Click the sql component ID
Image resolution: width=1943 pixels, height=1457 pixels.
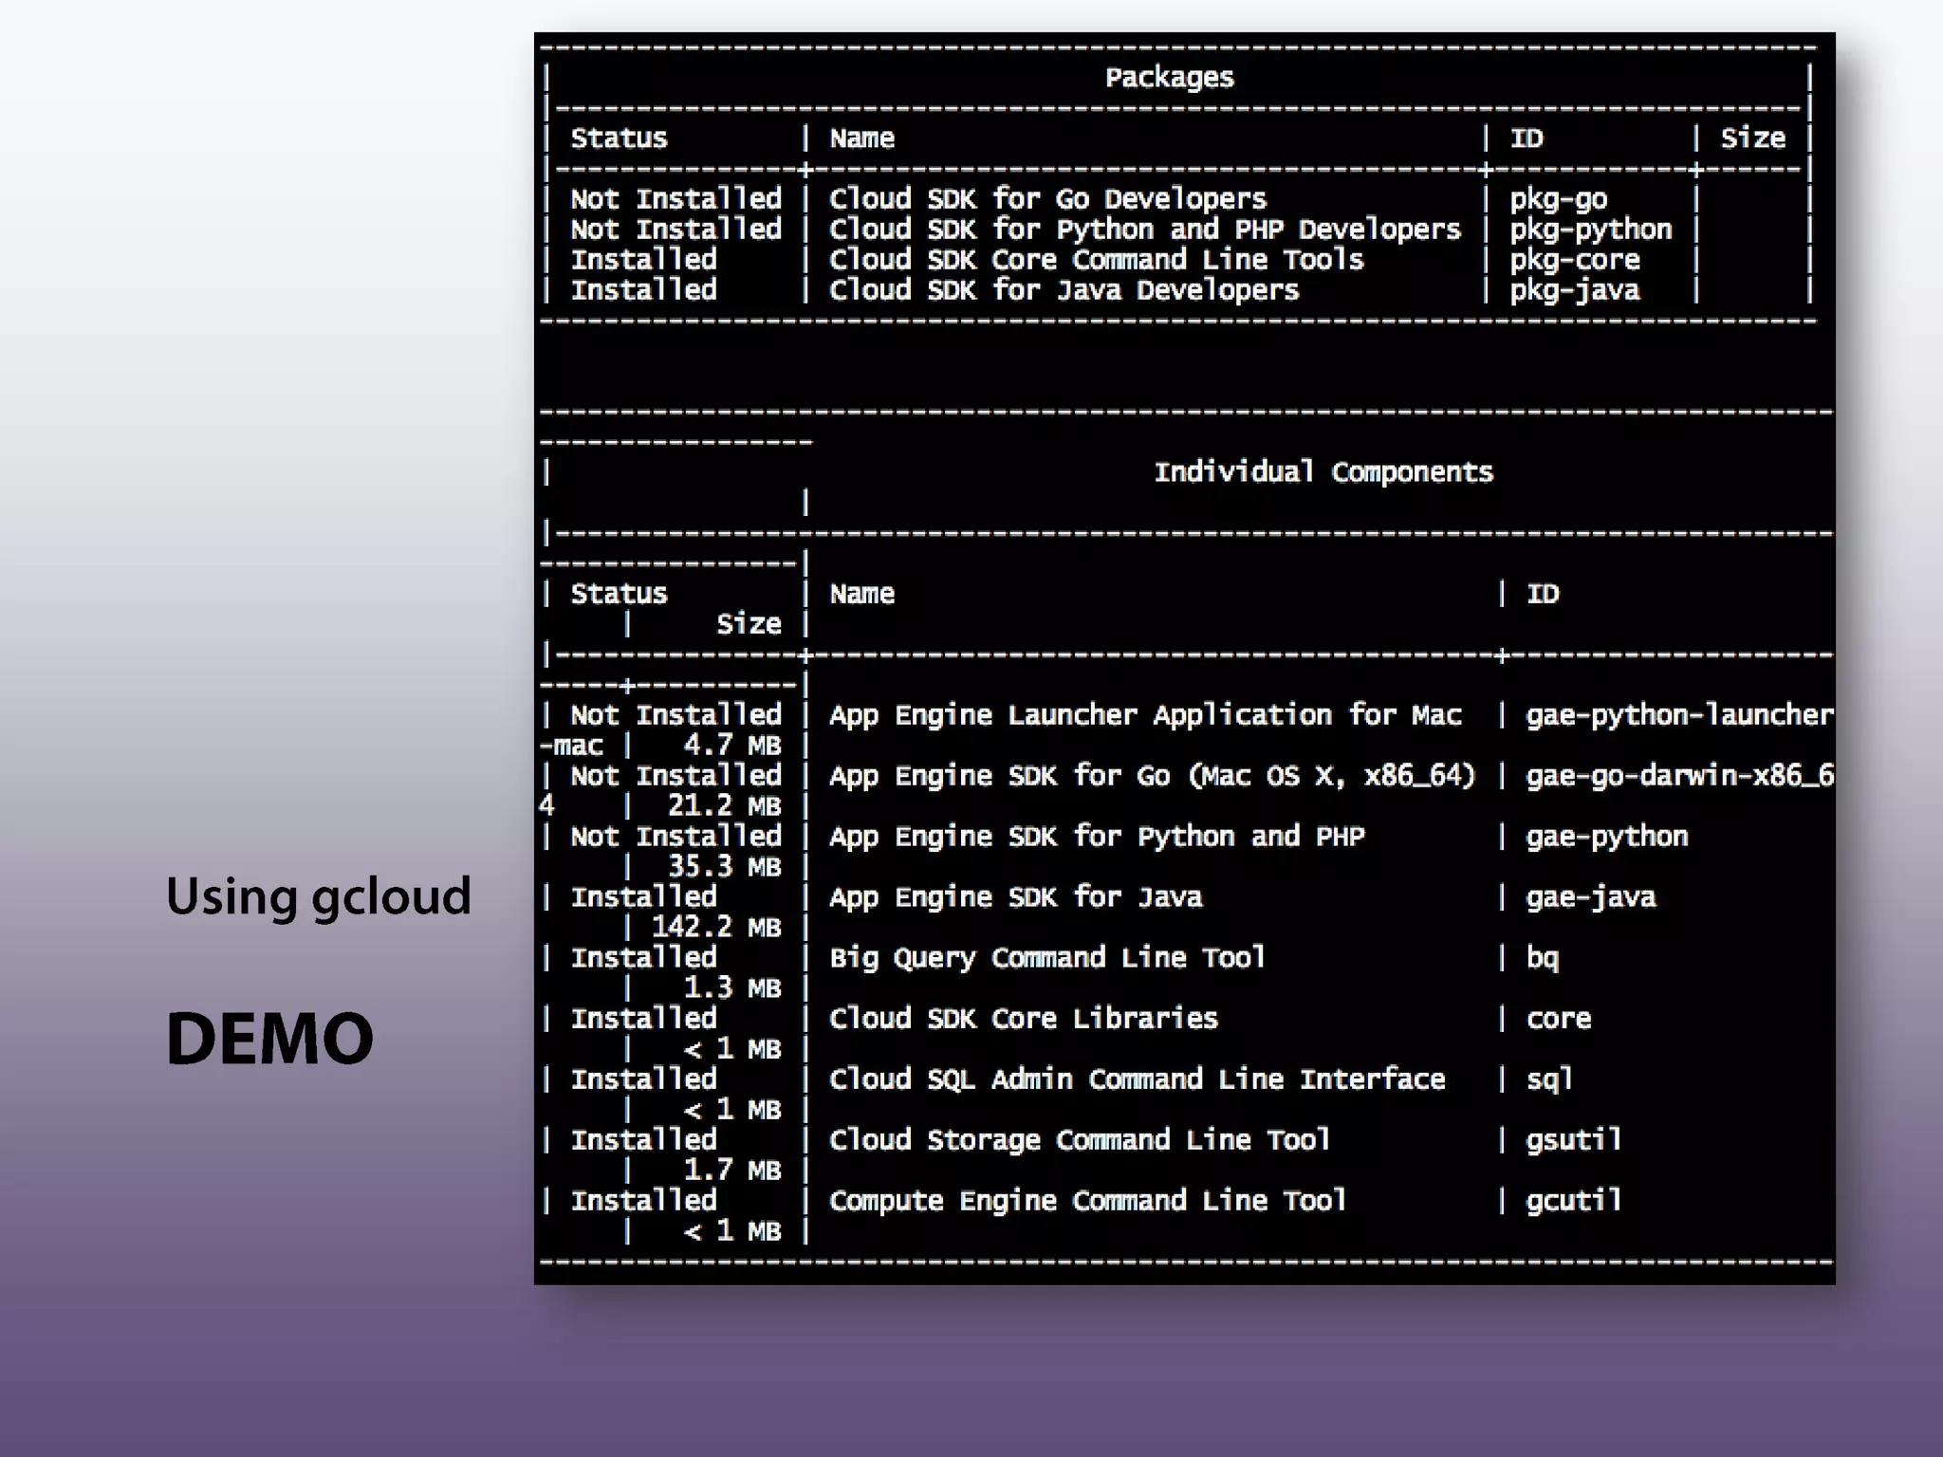tap(1549, 1079)
